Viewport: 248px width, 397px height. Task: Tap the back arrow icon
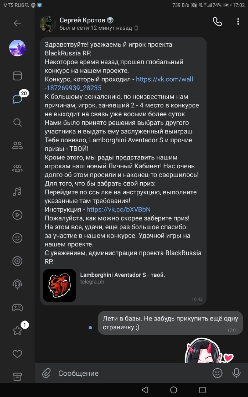point(17,23)
